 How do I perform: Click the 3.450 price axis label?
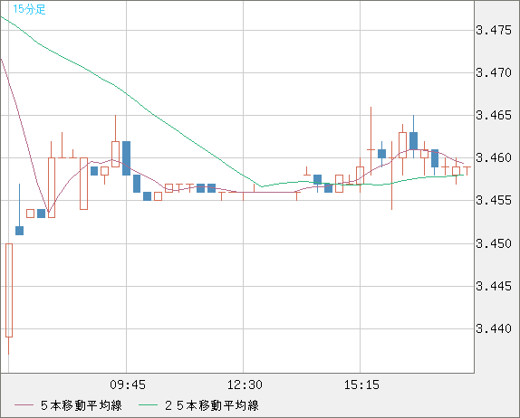click(x=494, y=244)
